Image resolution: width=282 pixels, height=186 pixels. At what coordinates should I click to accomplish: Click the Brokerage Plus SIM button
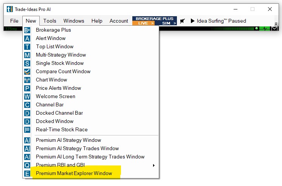pos(166,23)
